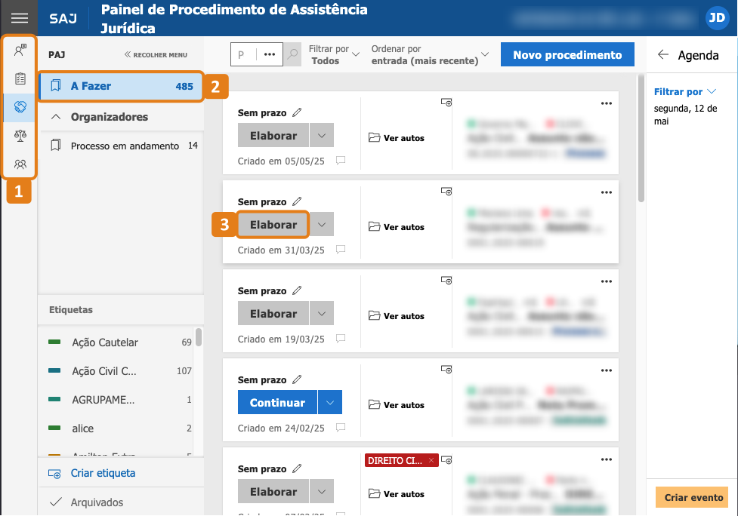Image resolution: width=738 pixels, height=516 pixels.
Task: Collapse the Organizadores section
Action: point(56,116)
